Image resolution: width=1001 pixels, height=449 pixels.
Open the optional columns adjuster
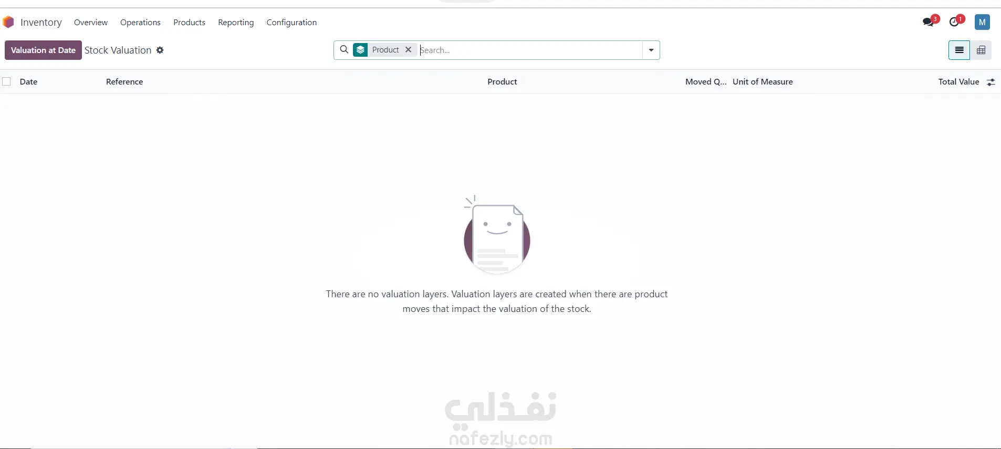990,82
